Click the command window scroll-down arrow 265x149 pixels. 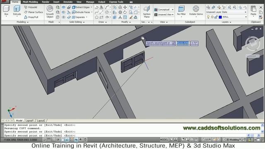[x=262, y=131]
